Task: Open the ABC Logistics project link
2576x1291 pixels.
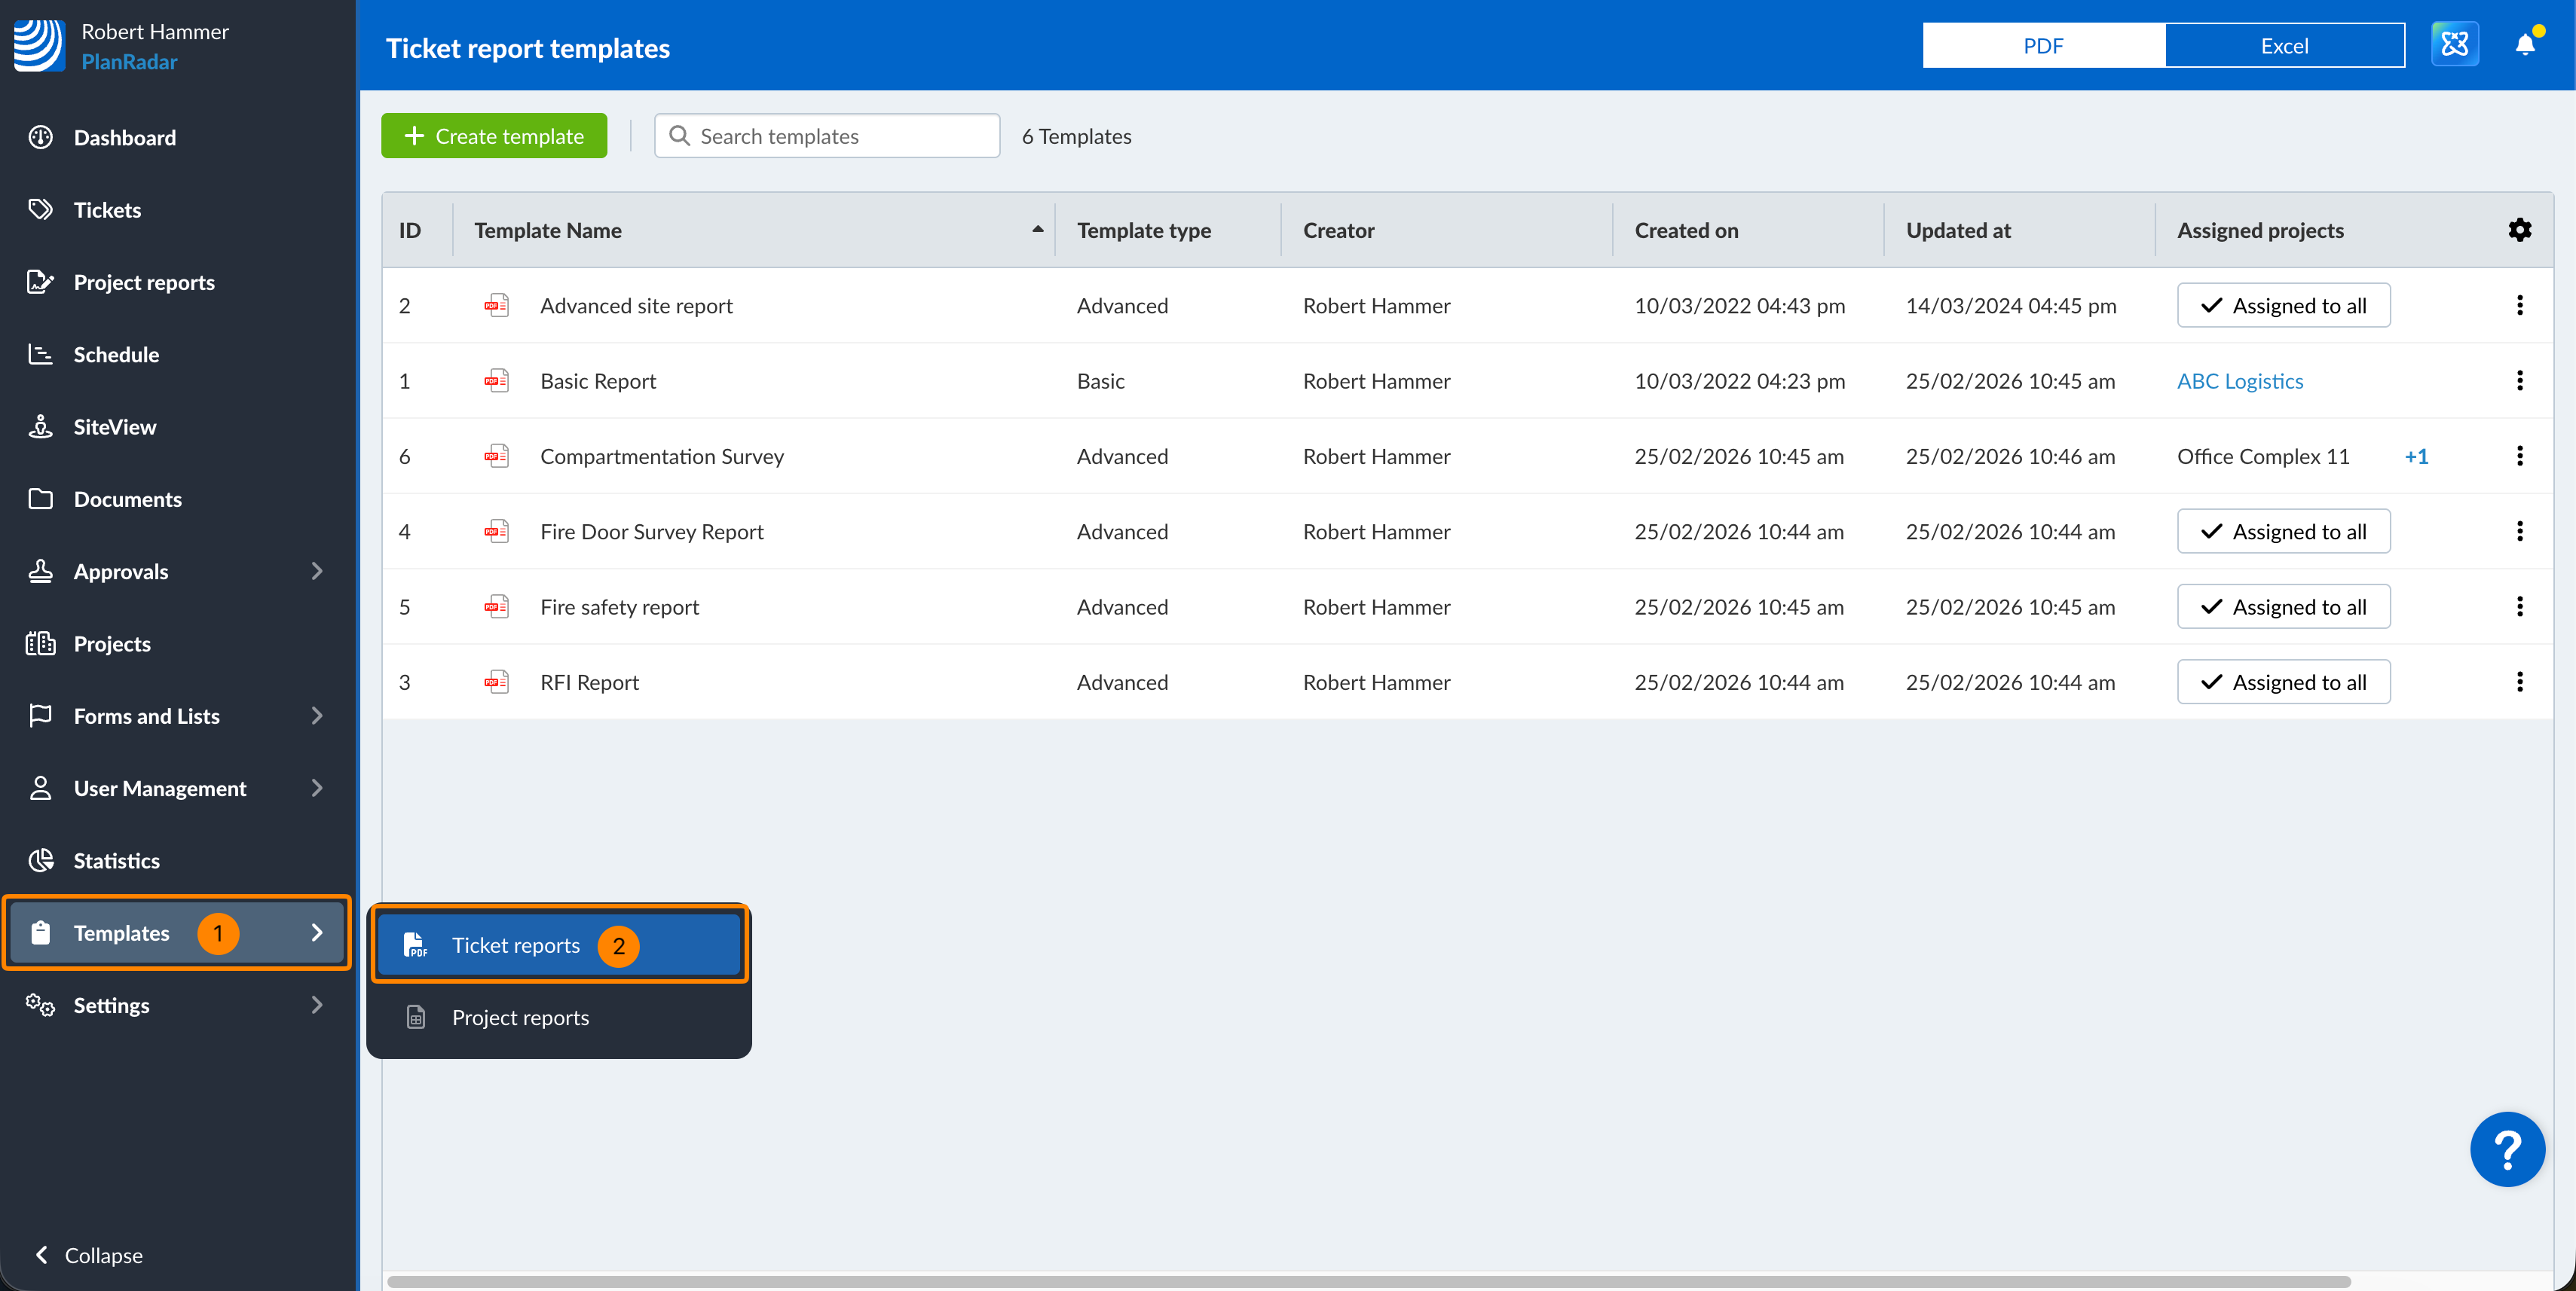Action: [2239, 380]
